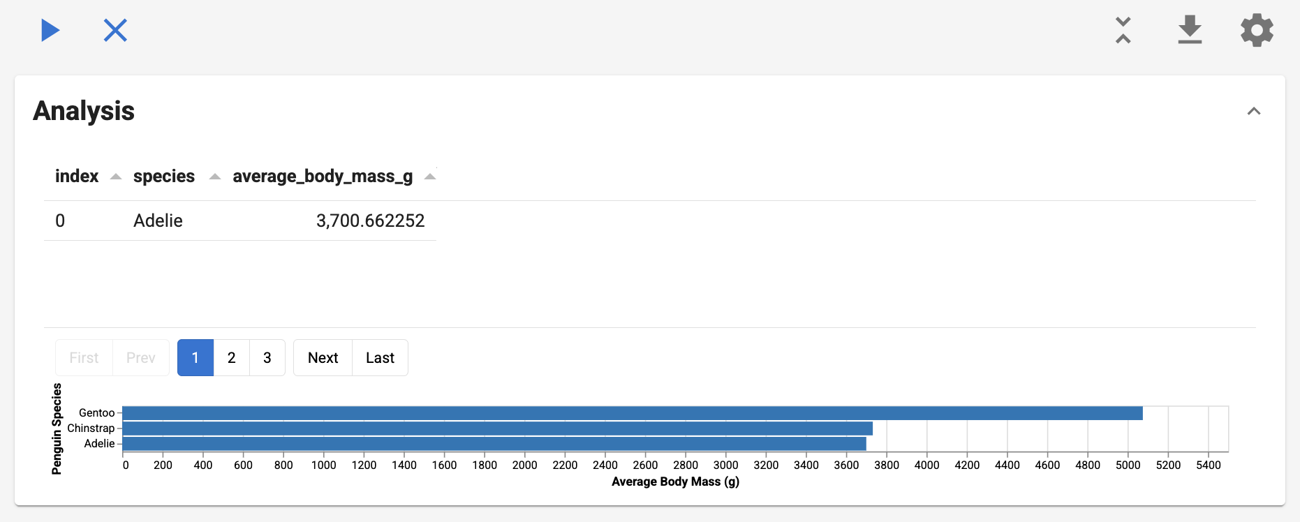Collapse the Analysis panel chevron
The height and width of the screenshot is (522, 1300).
point(1254,111)
